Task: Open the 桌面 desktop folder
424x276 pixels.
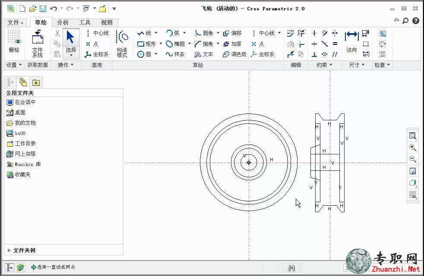Action: [x=16, y=113]
